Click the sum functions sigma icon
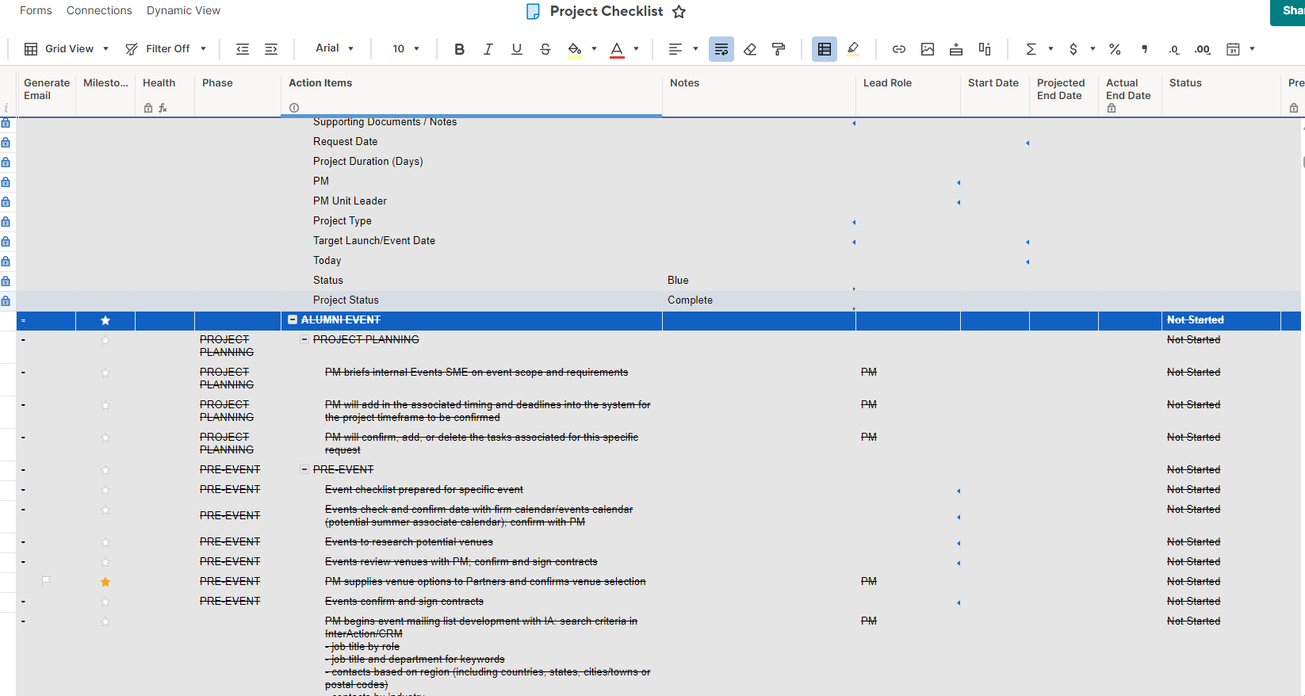 1031,49
